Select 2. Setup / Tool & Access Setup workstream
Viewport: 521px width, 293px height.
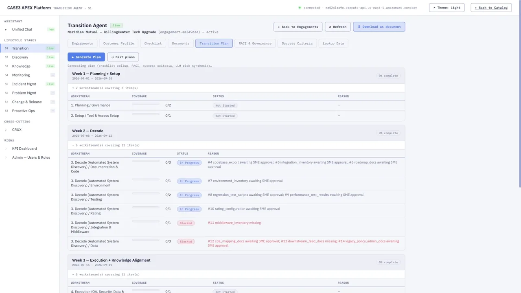(x=95, y=116)
